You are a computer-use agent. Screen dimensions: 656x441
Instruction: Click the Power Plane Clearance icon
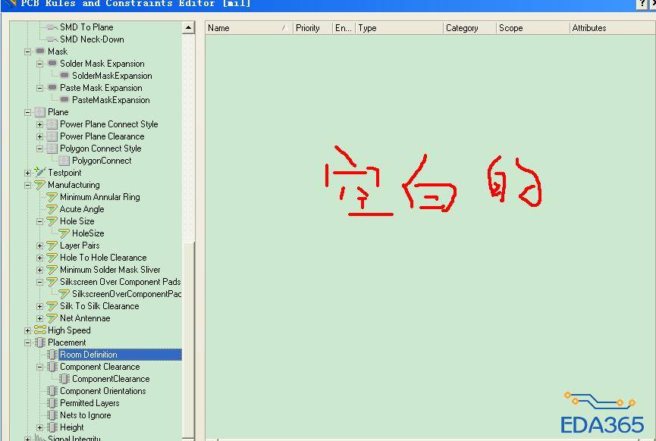click(52, 136)
